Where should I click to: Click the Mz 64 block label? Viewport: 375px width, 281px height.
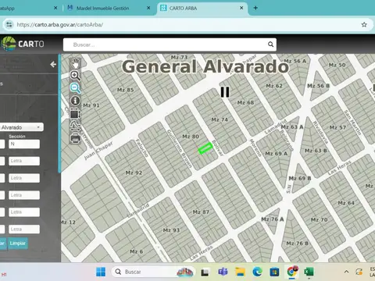[346, 203]
